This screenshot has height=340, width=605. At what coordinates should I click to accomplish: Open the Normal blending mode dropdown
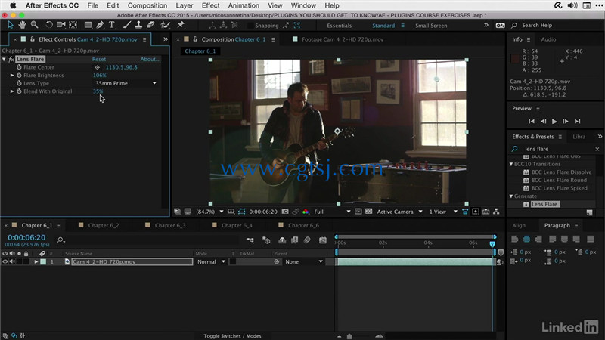(211, 261)
